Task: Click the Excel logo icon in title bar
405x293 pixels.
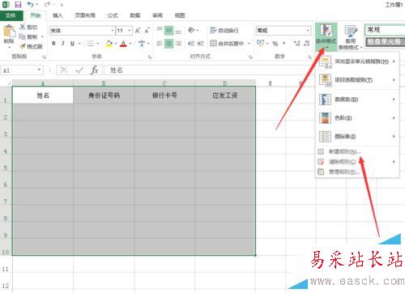Action: pyautogui.click(x=6, y=4)
